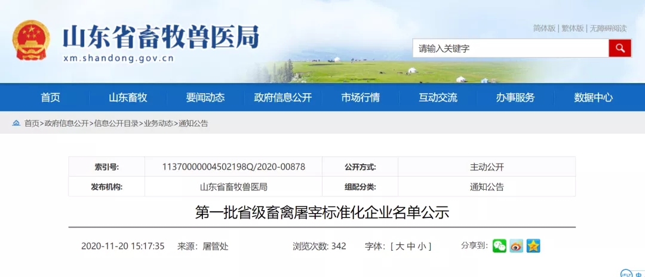Open 无障碍阅读 accessibility reading mode
This screenshot has width=645, height=277.
(609, 29)
